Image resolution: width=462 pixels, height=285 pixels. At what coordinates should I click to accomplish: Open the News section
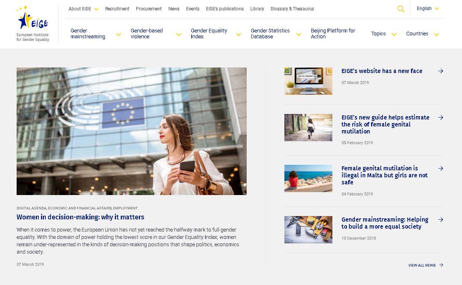174,9
